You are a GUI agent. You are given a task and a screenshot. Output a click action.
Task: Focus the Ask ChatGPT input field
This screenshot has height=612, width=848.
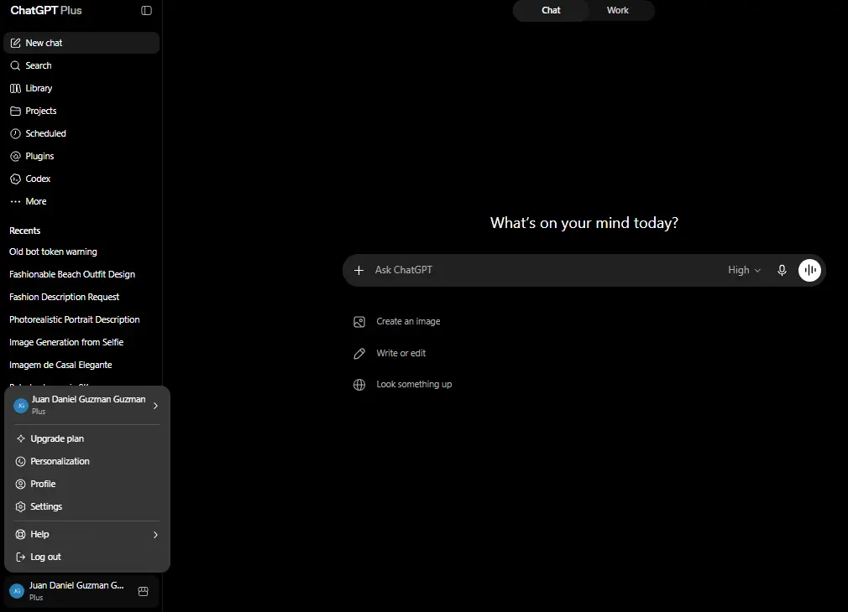547,270
